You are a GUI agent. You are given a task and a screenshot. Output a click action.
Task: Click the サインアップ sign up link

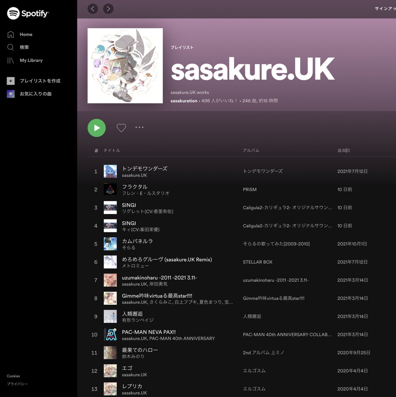pos(385,9)
